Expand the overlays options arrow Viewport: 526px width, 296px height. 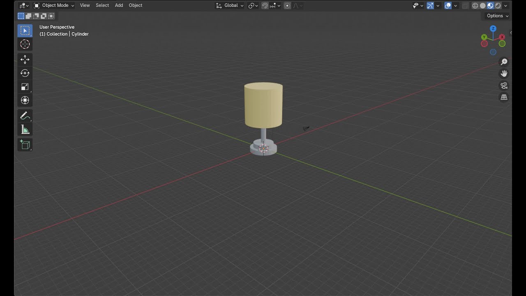[x=456, y=5]
